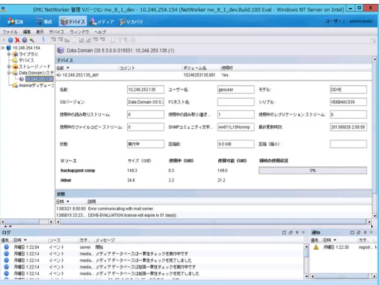Click the purple question mark help icon
Viewport: 379px width, 285px height.
click(25, 40)
